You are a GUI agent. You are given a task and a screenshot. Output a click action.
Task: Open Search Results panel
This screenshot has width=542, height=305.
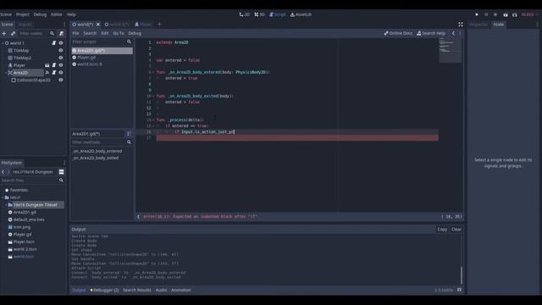click(x=137, y=290)
